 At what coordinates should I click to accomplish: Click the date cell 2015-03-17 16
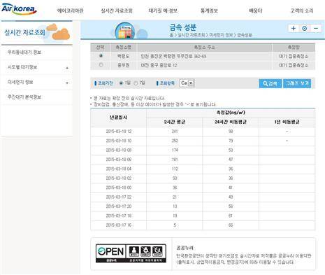119,225
